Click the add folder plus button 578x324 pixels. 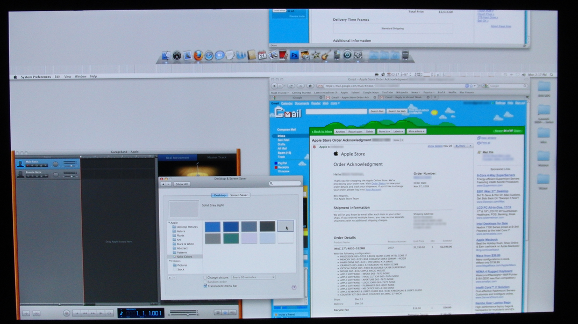[x=169, y=278]
